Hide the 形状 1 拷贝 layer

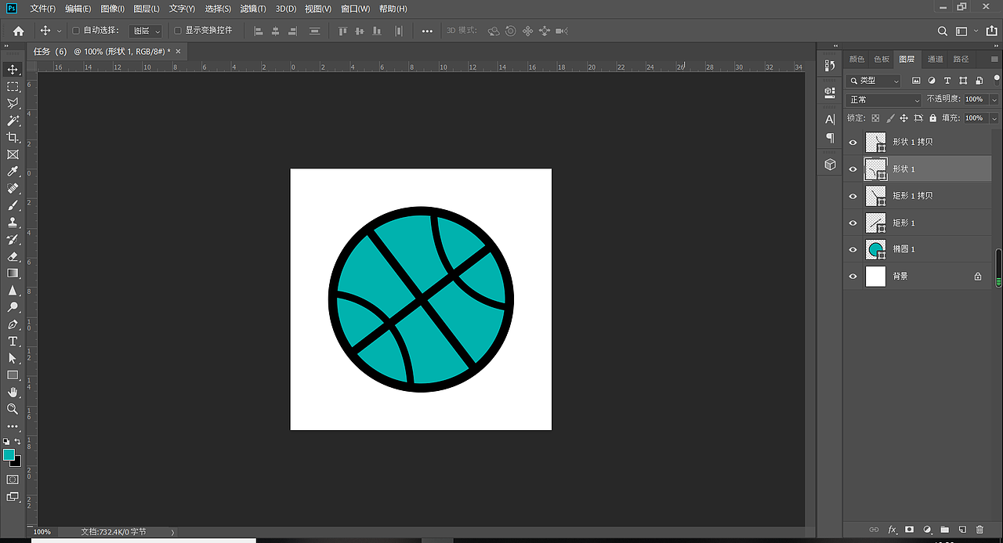tap(853, 143)
